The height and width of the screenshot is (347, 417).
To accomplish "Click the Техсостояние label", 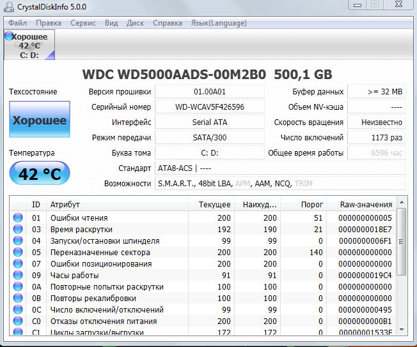I will click(33, 91).
